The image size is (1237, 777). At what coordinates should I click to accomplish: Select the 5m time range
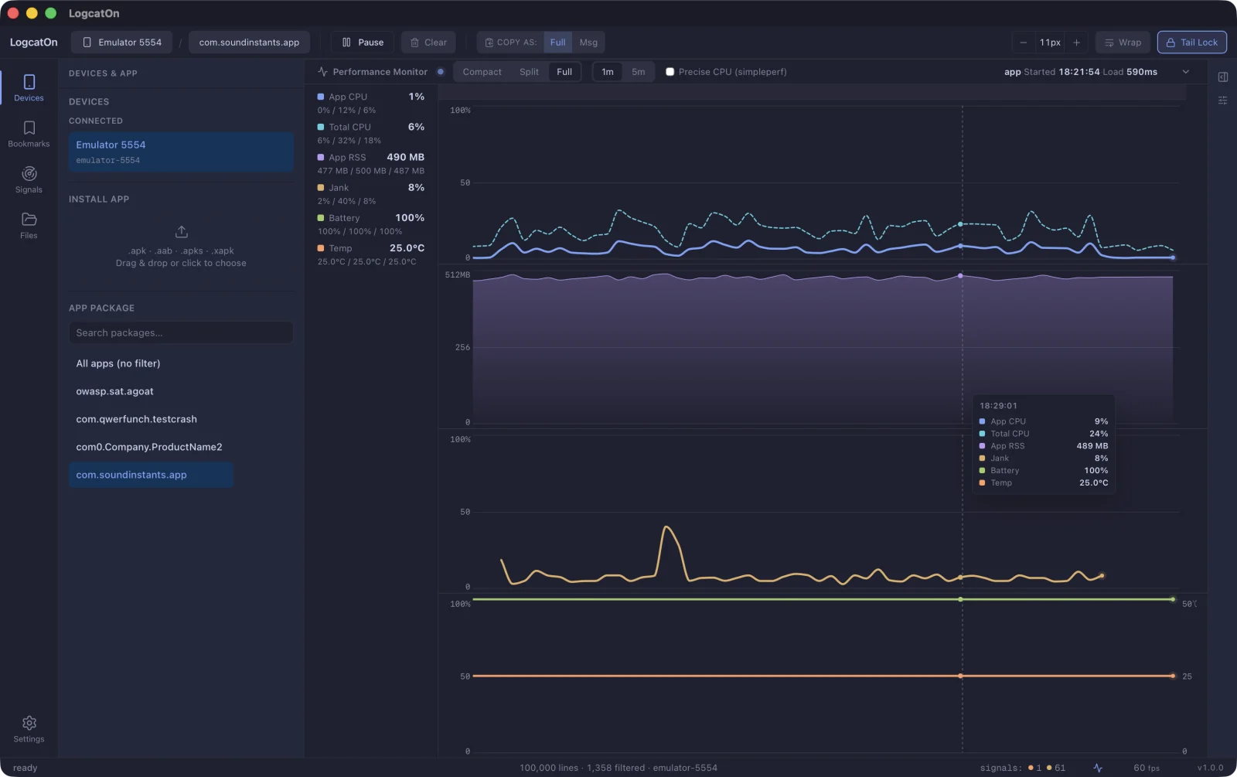(x=638, y=72)
